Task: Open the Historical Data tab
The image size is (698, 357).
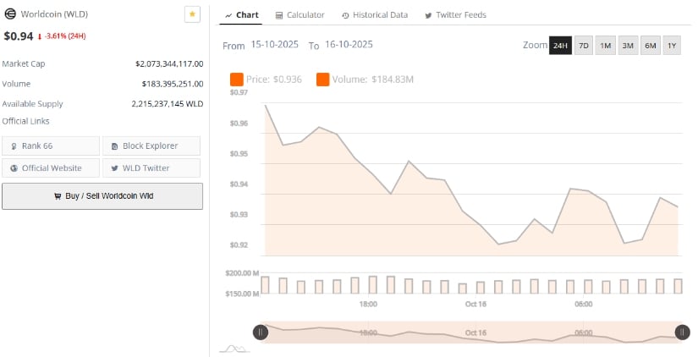Action: tap(375, 15)
